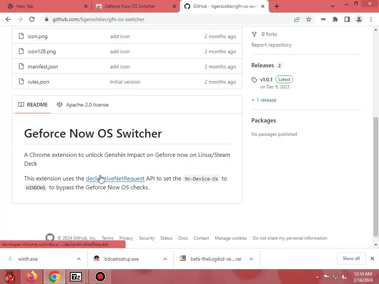Expand options for bdcamsetup.exe download

(x=165, y=259)
